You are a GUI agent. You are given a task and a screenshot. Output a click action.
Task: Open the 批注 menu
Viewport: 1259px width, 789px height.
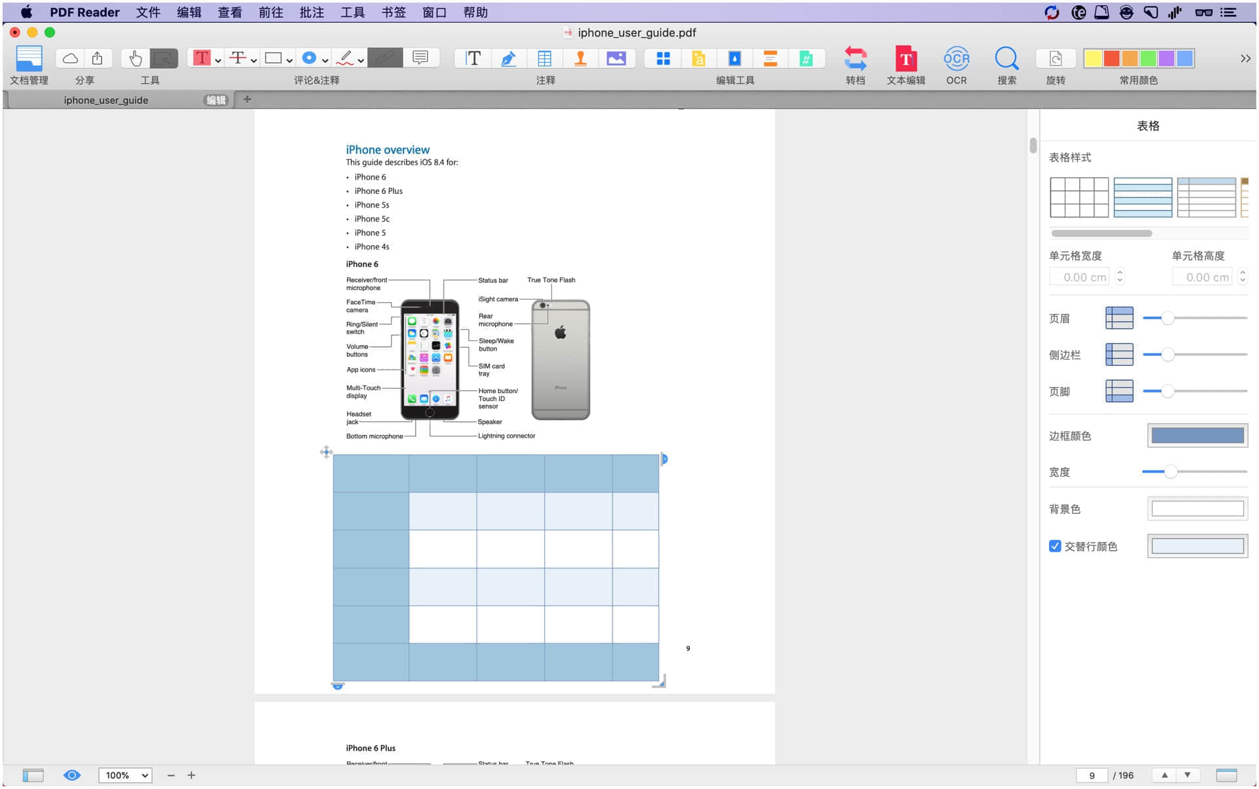click(311, 12)
